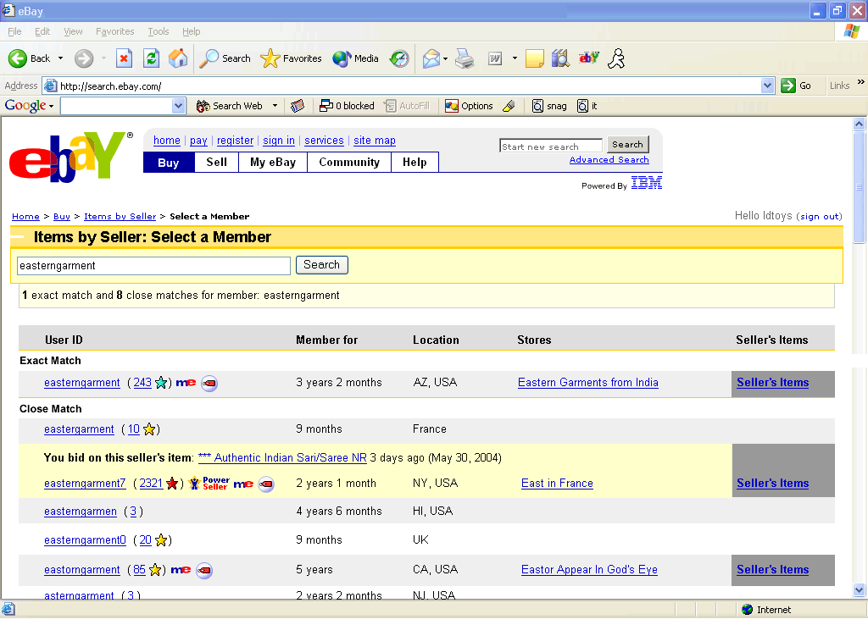The width and height of the screenshot is (868, 625).
Task: Click the 'snag' toolbar button
Action: pos(549,106)
